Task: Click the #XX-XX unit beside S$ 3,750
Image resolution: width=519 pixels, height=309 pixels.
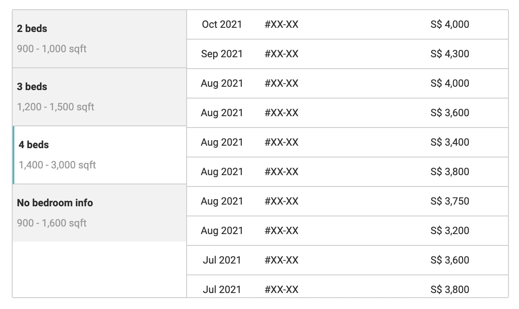Action: coord(281,201)
